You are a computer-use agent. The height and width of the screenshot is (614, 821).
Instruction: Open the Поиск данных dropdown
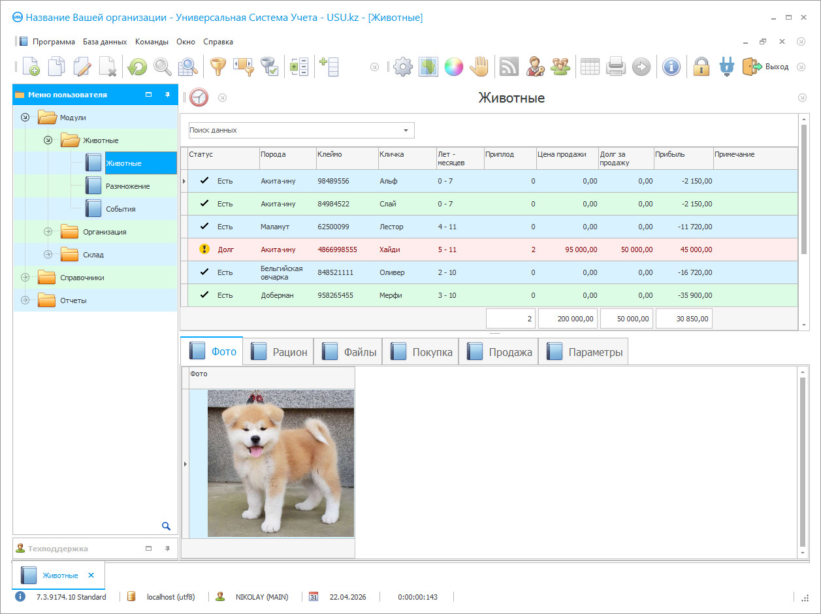[x=406, y=131]
